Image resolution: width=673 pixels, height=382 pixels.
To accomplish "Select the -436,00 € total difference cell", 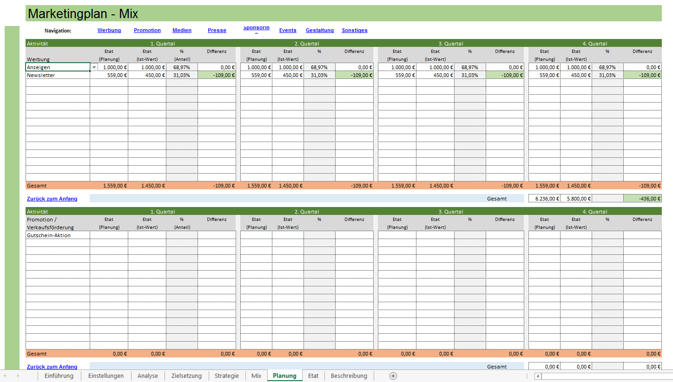I will tap(642, 199).
